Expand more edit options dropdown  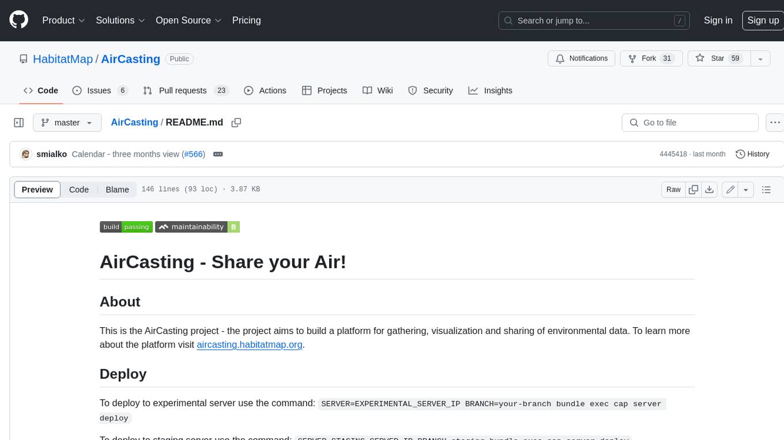point(746,189)
